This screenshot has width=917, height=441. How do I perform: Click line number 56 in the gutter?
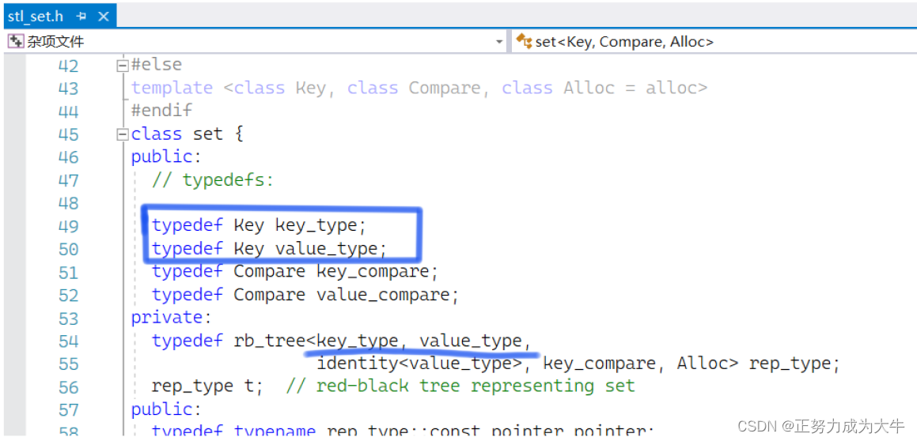tap(68, 386)
